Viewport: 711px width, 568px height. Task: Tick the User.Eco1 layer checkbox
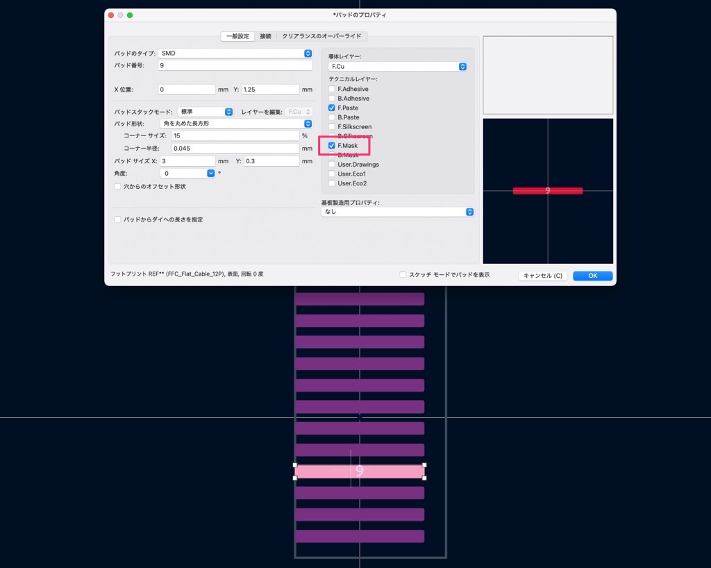coord(332,174)
